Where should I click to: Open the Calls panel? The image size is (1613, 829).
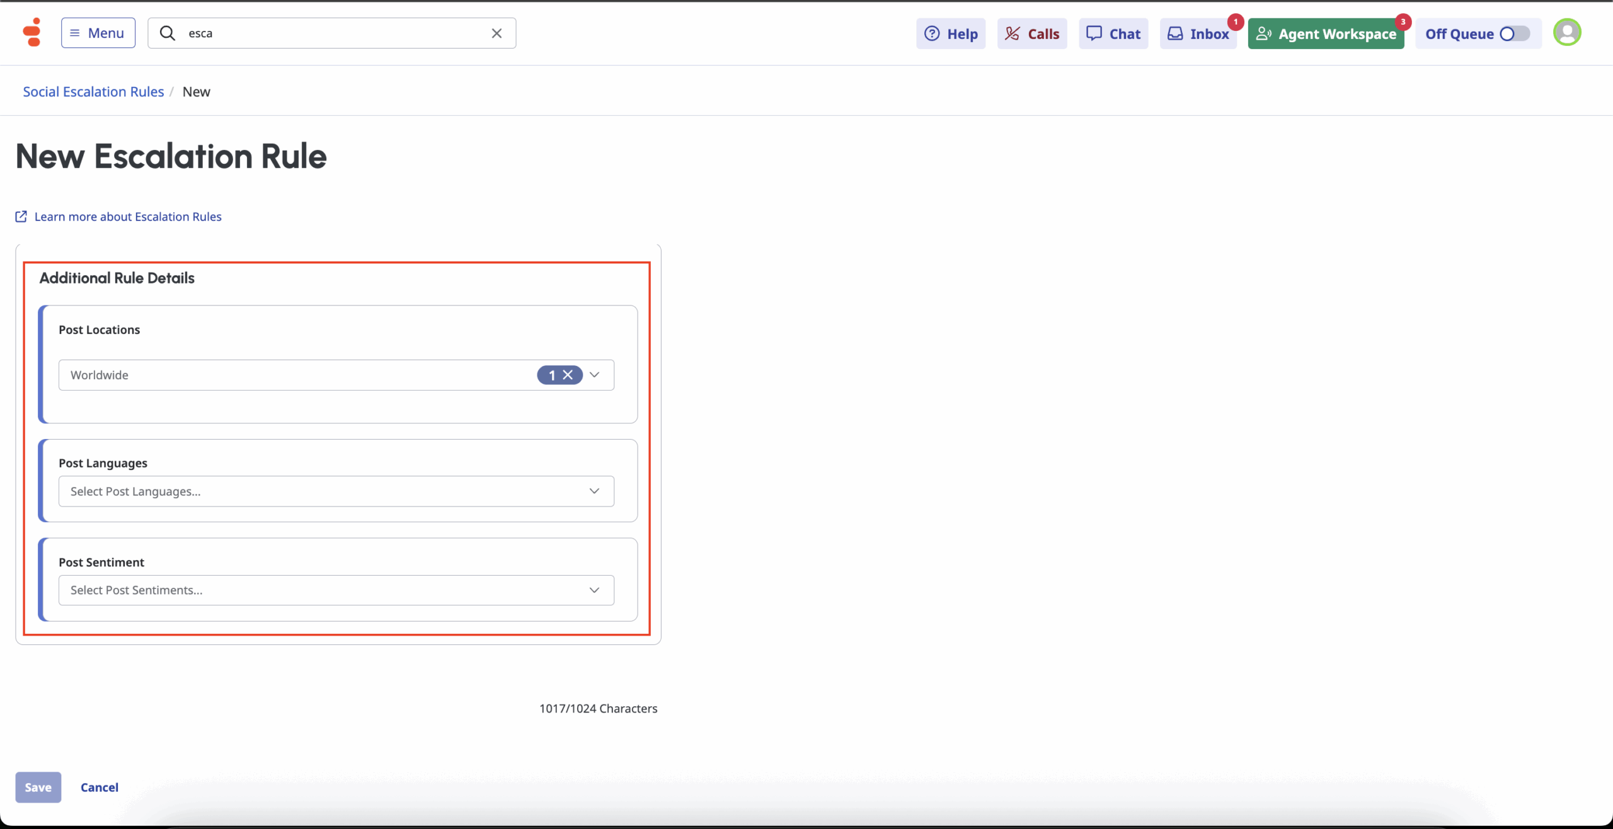click(x=1031, y=34)
